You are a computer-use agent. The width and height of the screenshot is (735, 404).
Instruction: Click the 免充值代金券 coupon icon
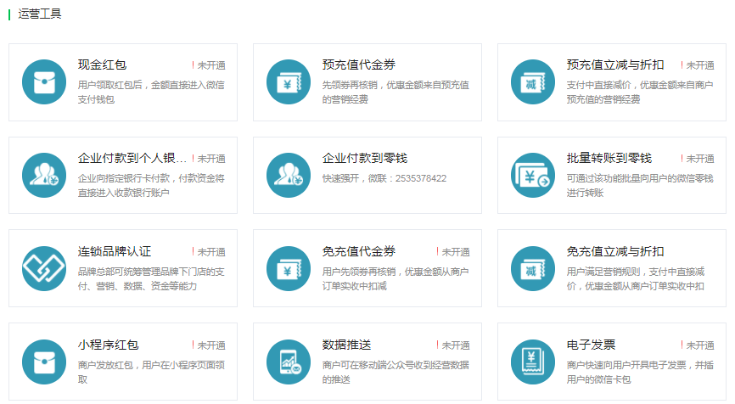289,268
